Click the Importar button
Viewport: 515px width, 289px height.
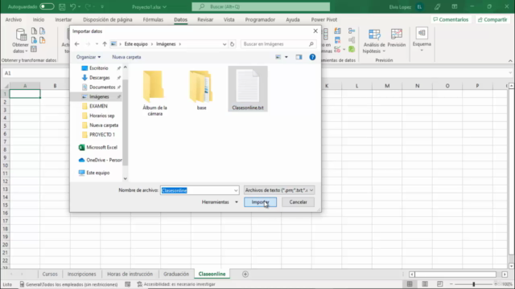(x=260, y=202)
